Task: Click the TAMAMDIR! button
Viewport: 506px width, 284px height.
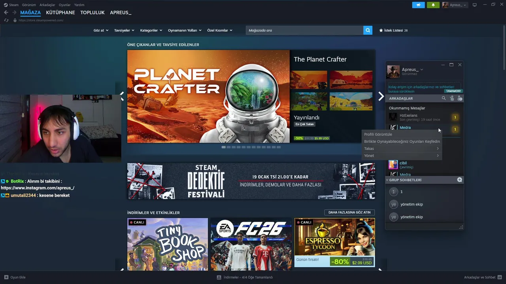Action: click(453, 91)
